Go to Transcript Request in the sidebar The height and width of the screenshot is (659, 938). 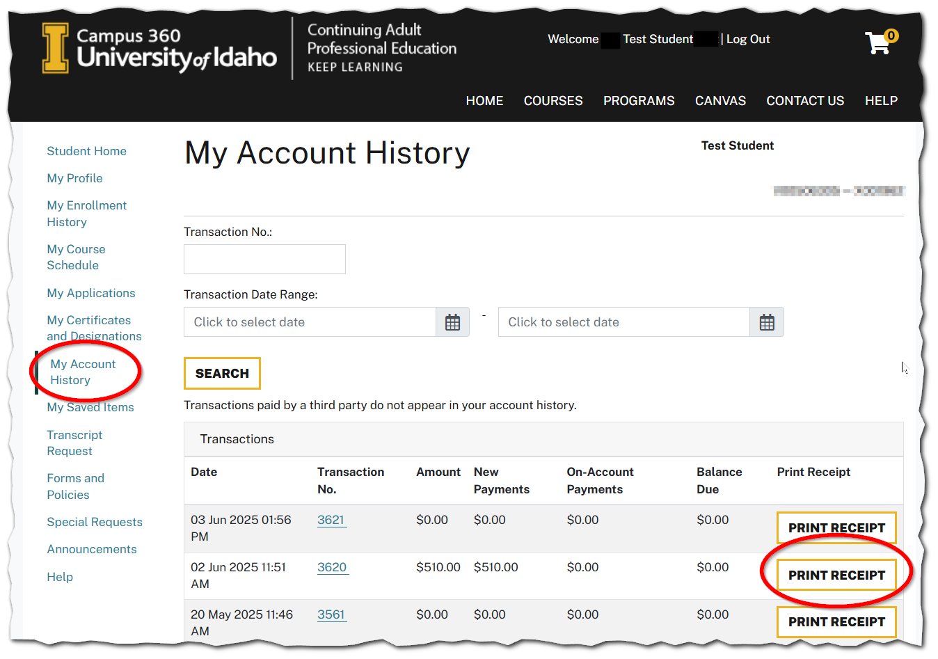tap(74, 443)
